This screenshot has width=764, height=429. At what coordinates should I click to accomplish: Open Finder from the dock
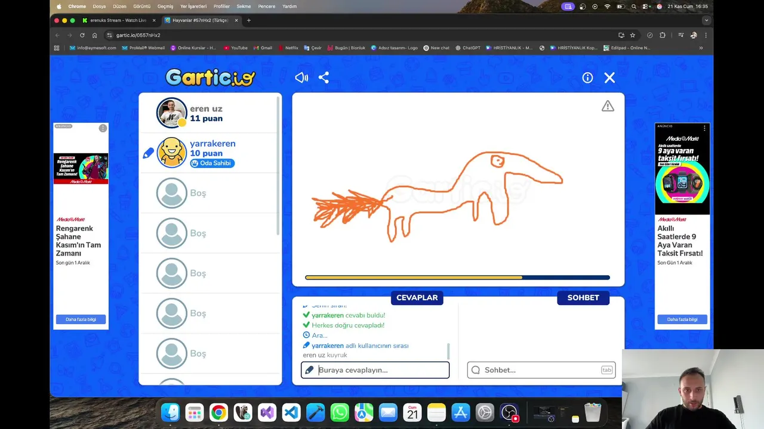[x=170, y=412]
